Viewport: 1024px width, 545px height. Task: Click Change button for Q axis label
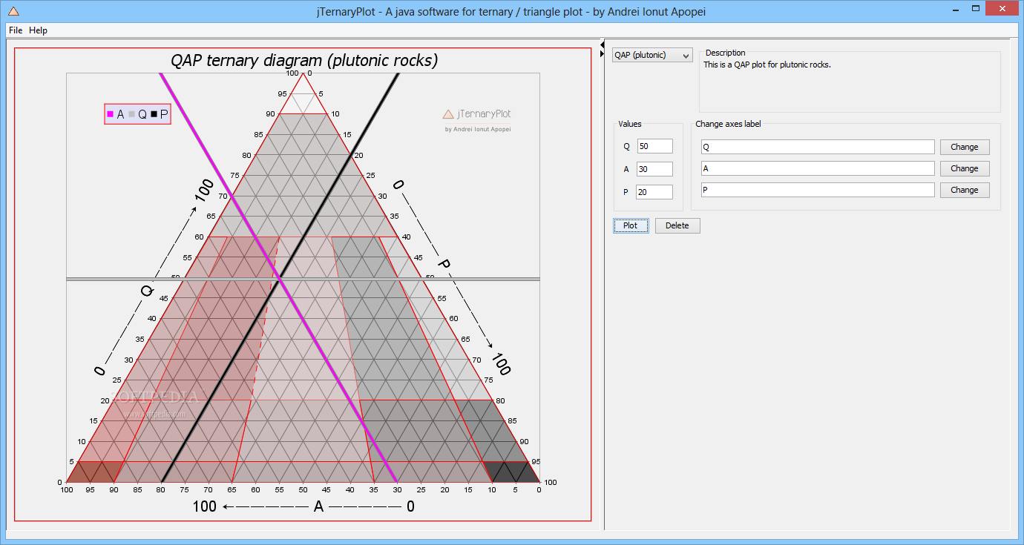(x=965, y=147)
